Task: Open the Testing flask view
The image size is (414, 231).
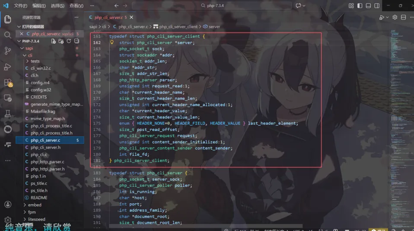Action: click(x=8, y=113)
